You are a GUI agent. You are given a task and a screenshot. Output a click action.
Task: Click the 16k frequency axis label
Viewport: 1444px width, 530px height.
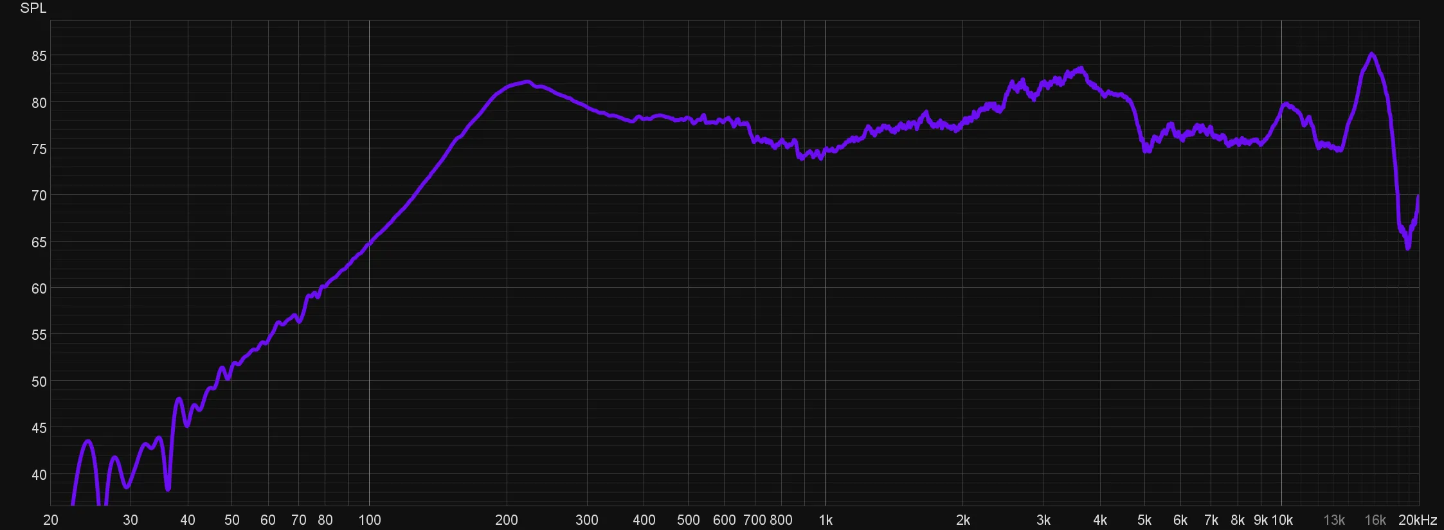point(1375,520)
